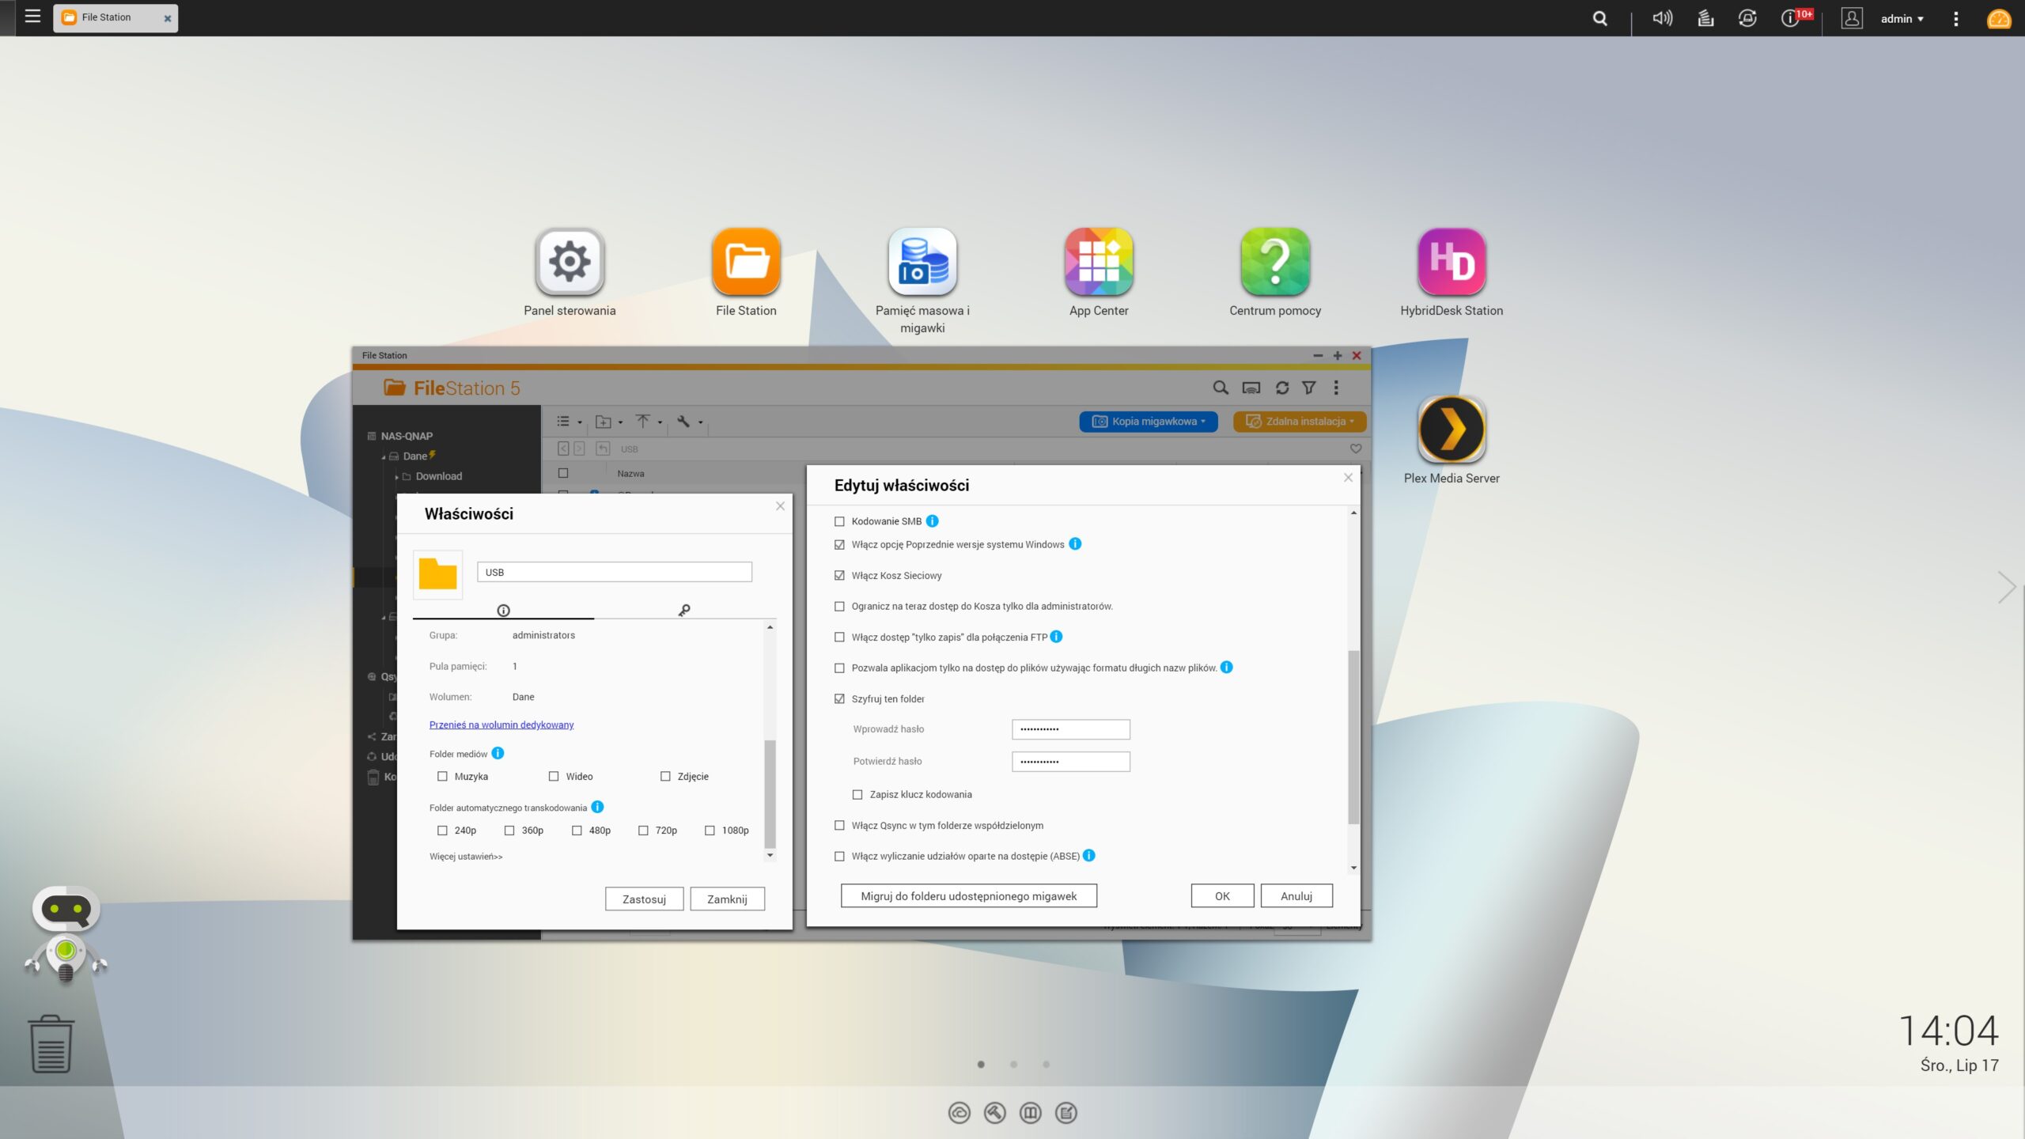Click info icon next to Kodowanie SMB
The width and height of the screenshot is (2025, 1139).
coord(932,520)
